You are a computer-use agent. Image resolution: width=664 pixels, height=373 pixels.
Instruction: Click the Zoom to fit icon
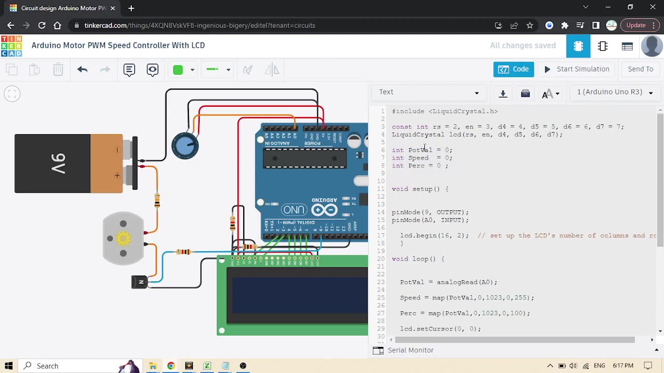[12, 94]
